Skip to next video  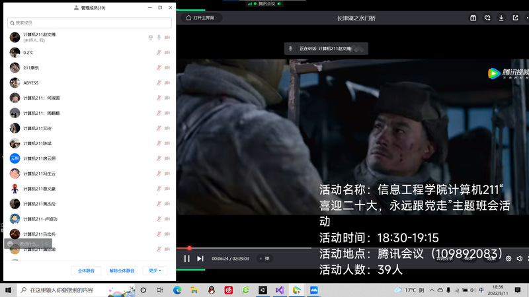200,259
